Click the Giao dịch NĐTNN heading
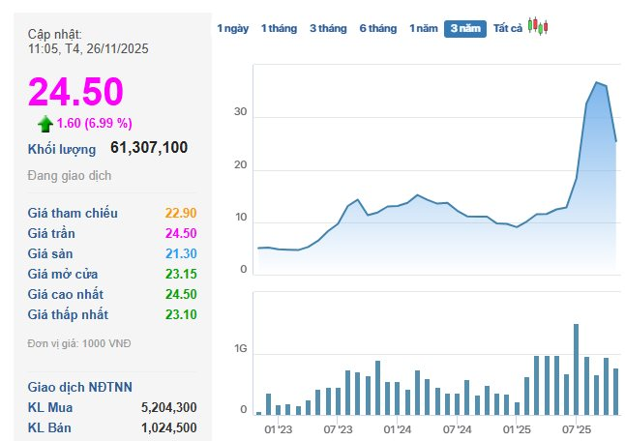The width and height of the screenshot is (625, 441). pos(80,387)
